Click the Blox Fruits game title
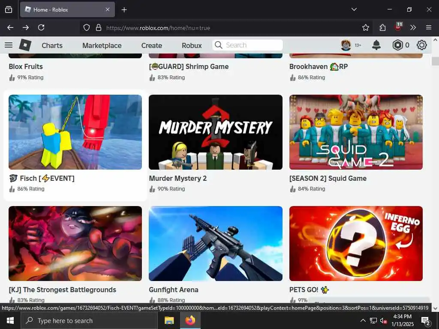The width and height of the screenshot is (439, 329). [x=26, y=66]
